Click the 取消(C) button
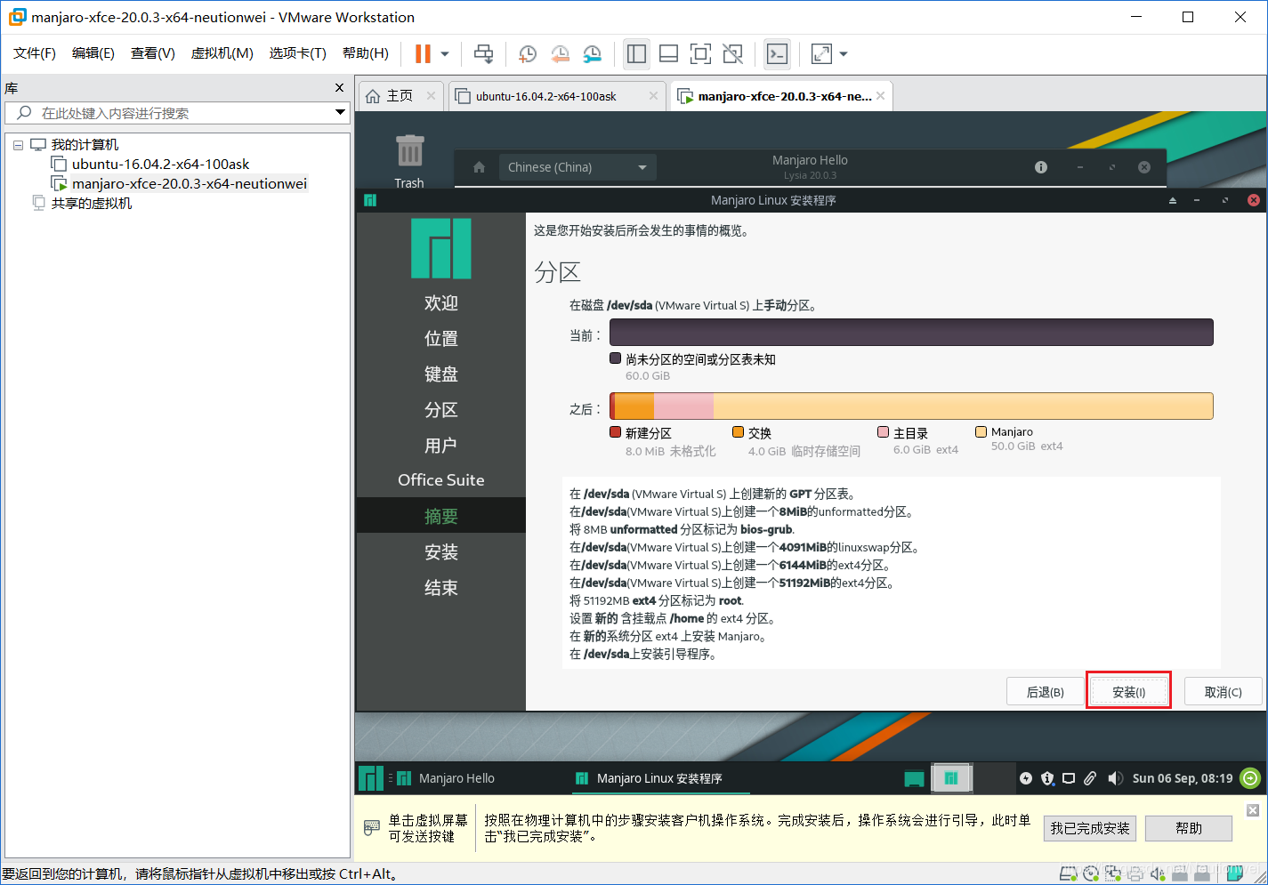Image resolution: width=1268 pixels, height=885 pixels. [1224, 692]
